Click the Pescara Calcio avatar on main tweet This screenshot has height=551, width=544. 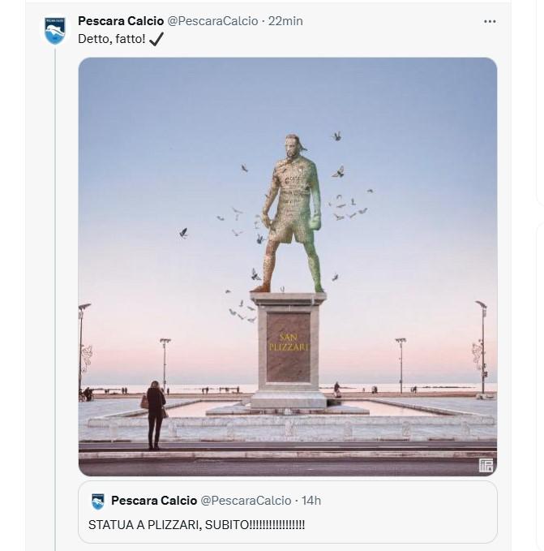point(55,31)
